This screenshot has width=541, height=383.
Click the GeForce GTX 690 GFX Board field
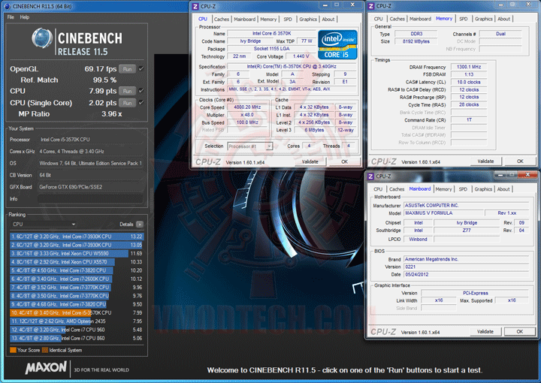pyautogui.click(x=90, y=187)
